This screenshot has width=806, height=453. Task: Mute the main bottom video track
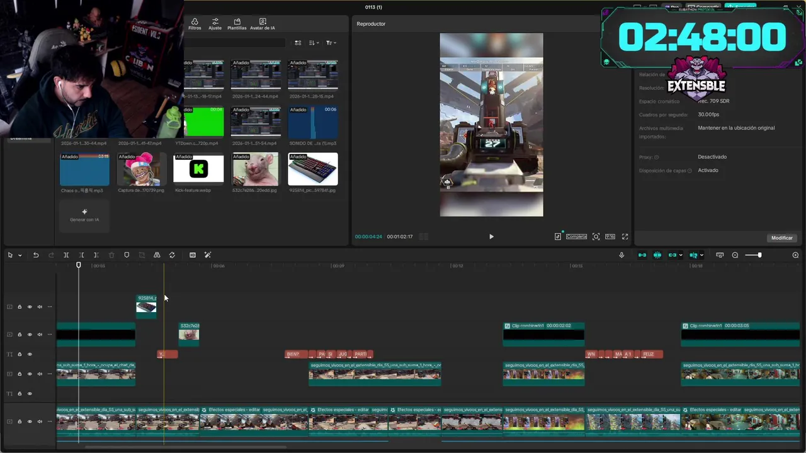coord(40,421)
